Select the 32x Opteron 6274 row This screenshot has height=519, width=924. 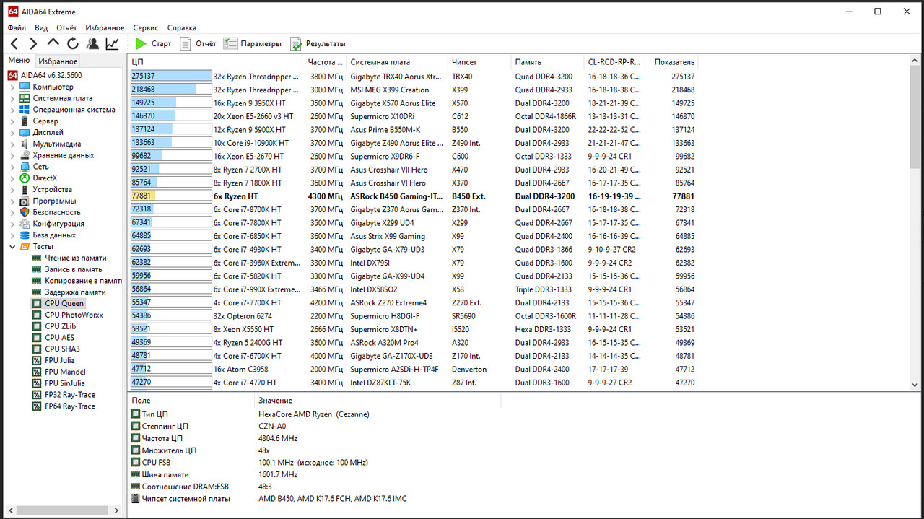pyautogui.click(x=413, y=316)
